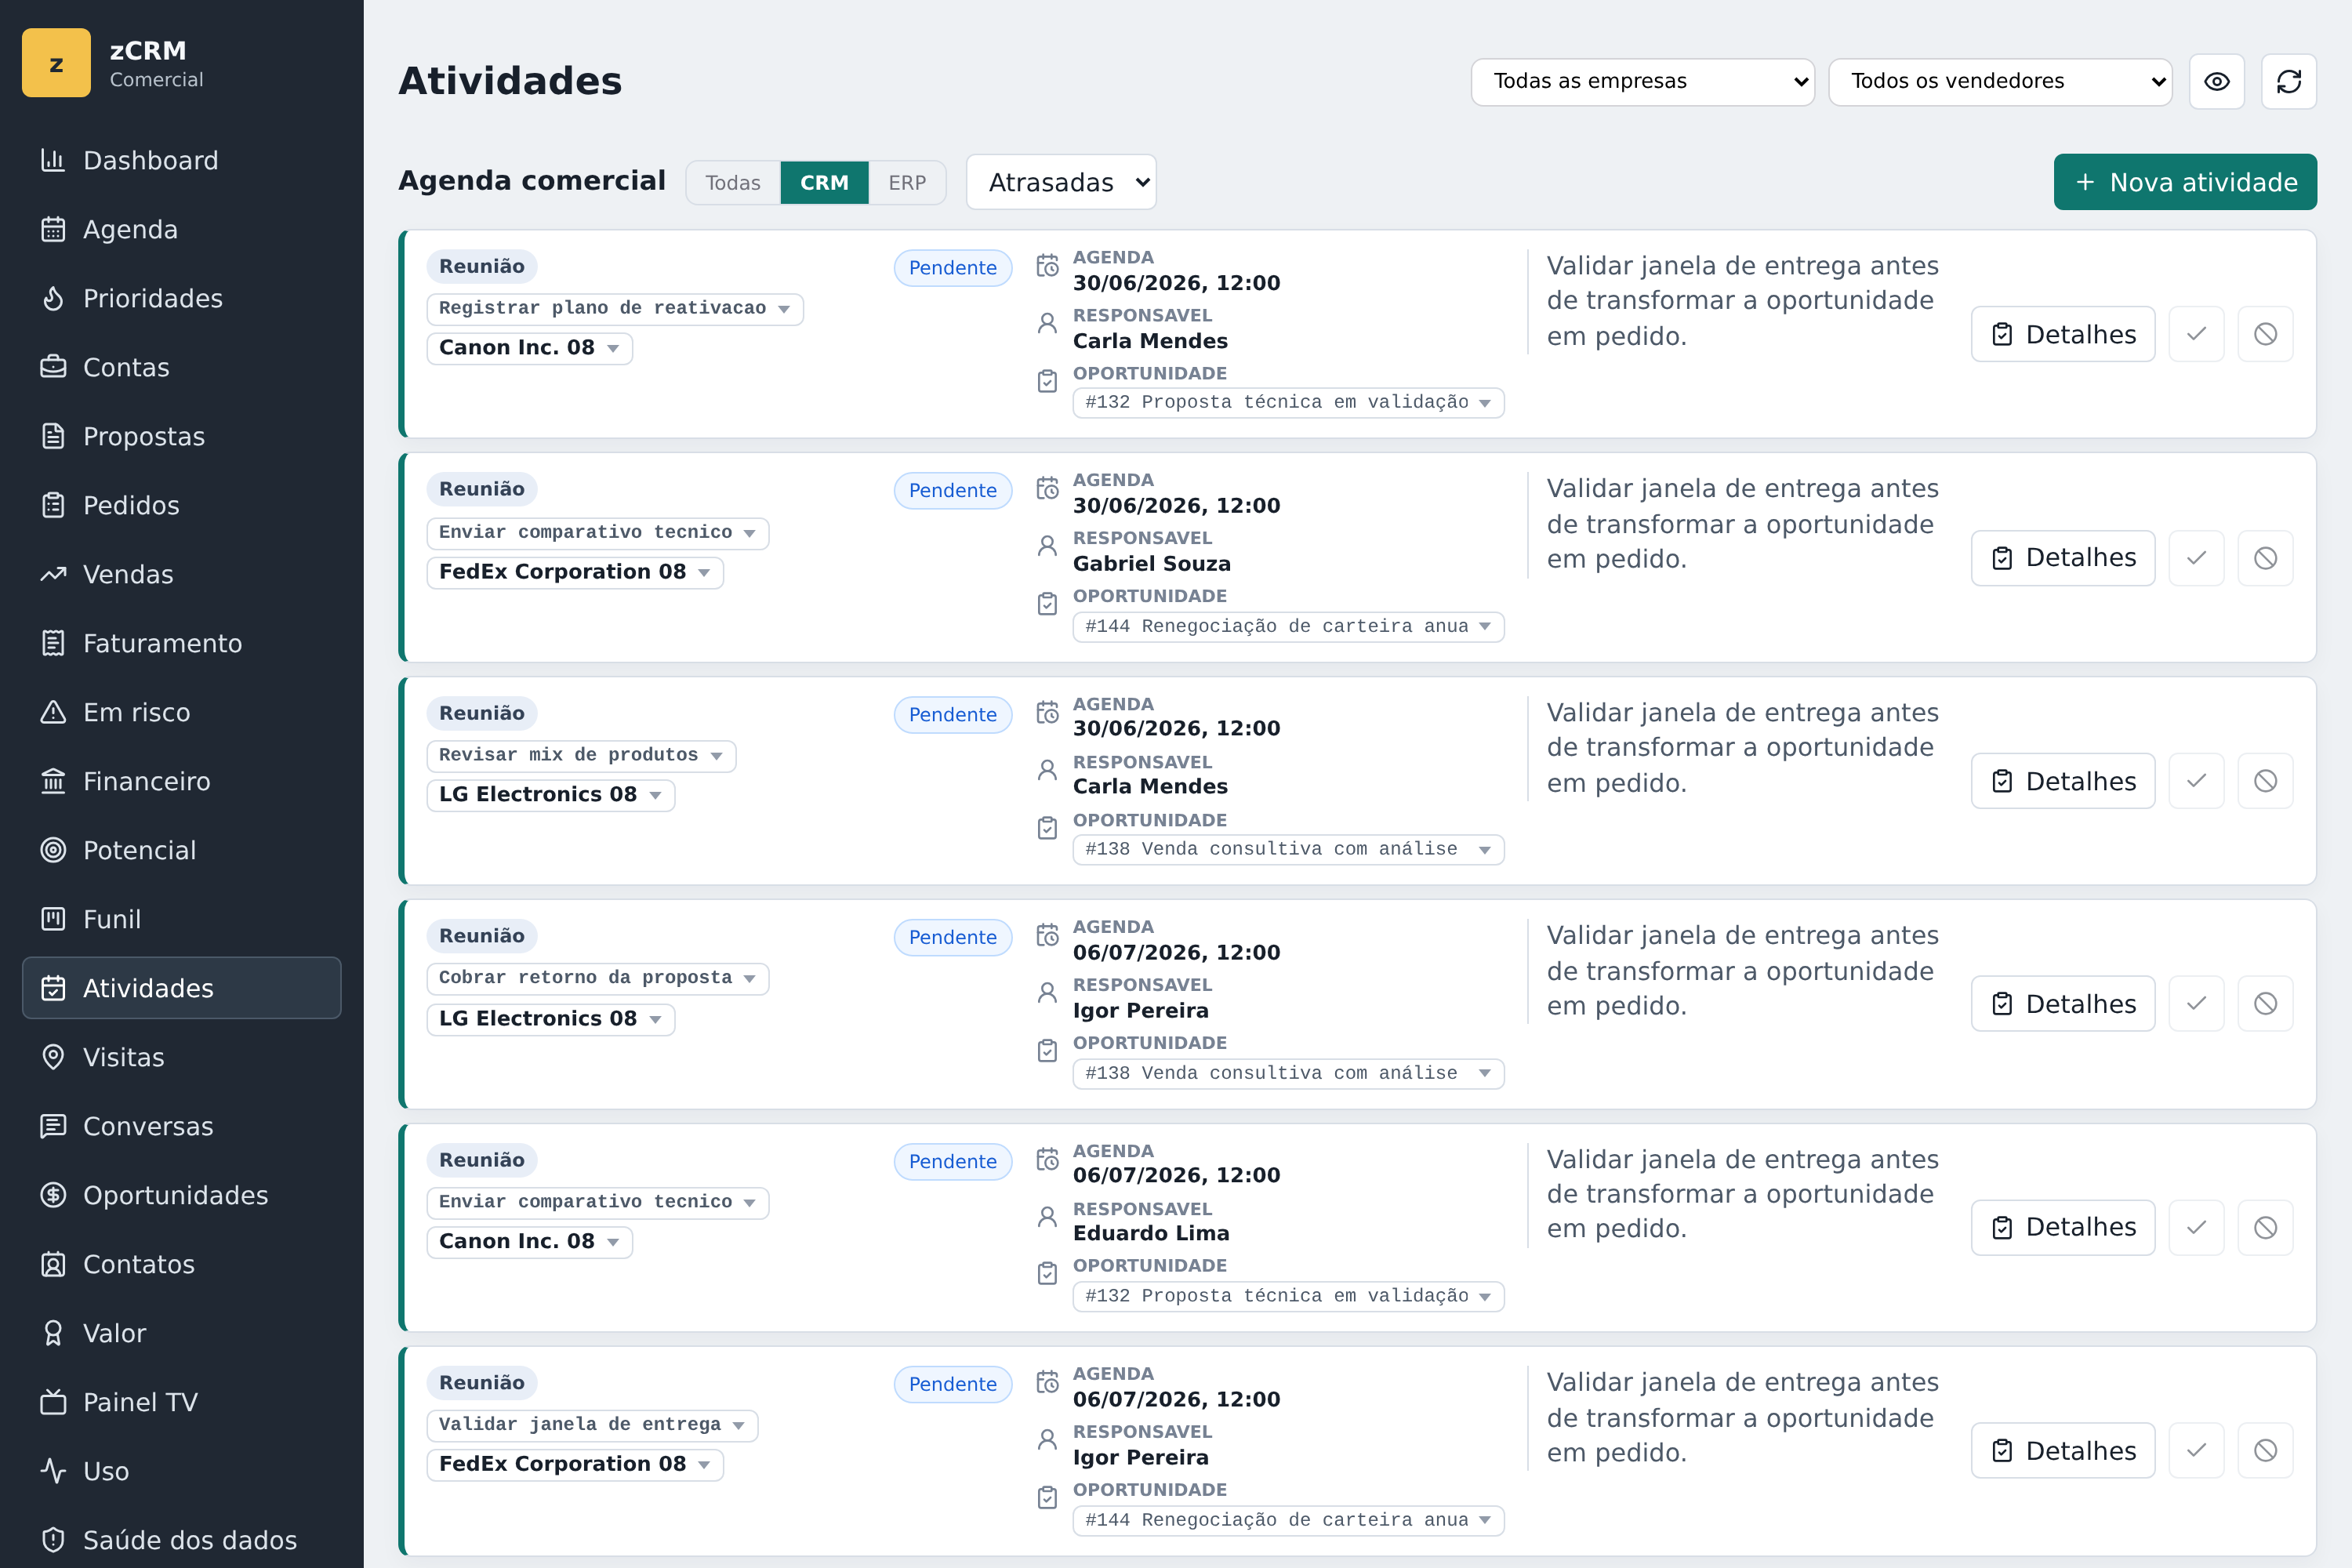Click Reunião tag on Revisar mix card
The image size is (2352, 1568).
pyautogui.click(x=481, y=713)
